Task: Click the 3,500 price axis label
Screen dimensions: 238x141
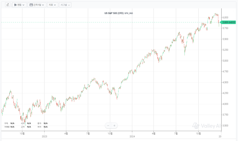Action: (x=226, y=126)
